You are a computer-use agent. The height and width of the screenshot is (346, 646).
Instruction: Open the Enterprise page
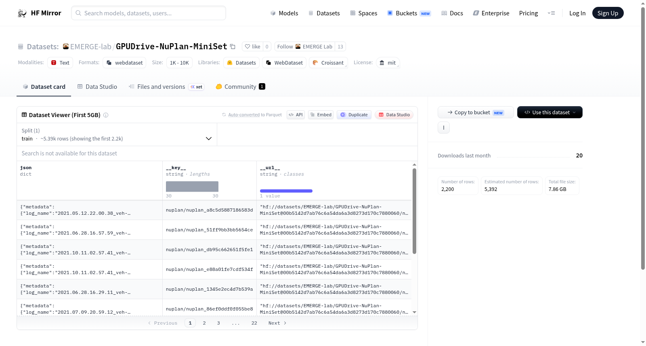(x=491, y=13)
